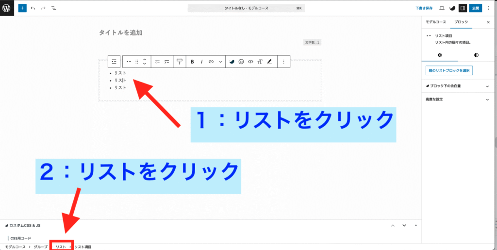497x250 pixels.
Task: Indent the selected list item
Action: click(167, 62)
